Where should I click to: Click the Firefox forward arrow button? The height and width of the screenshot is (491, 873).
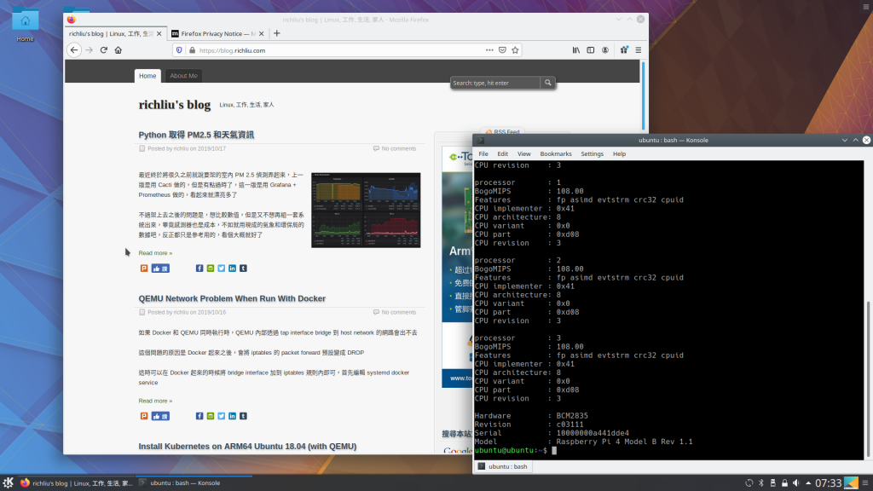pyautogui.click(x=89, y=50)
